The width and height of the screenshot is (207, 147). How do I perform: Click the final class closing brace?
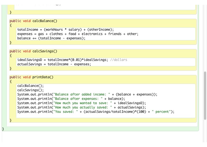(x=3, y=129)
